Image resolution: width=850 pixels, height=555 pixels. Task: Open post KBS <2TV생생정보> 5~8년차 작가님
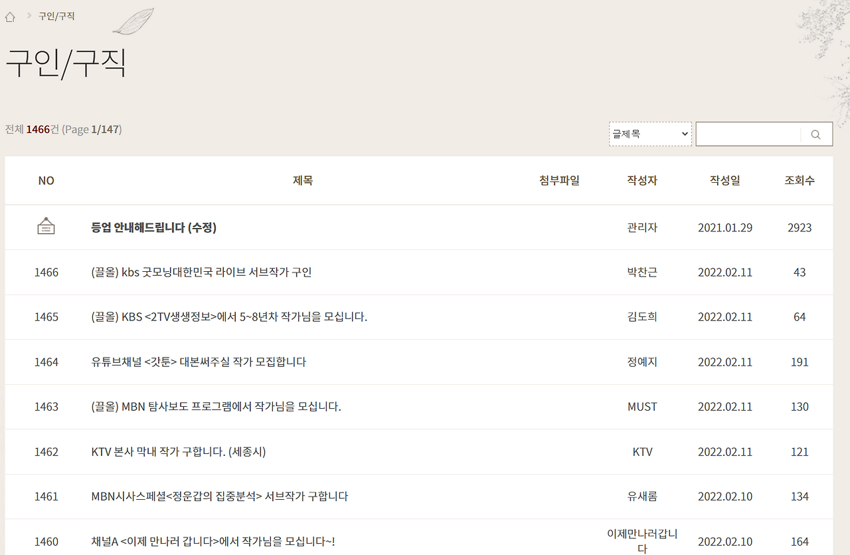click(229, 317)
